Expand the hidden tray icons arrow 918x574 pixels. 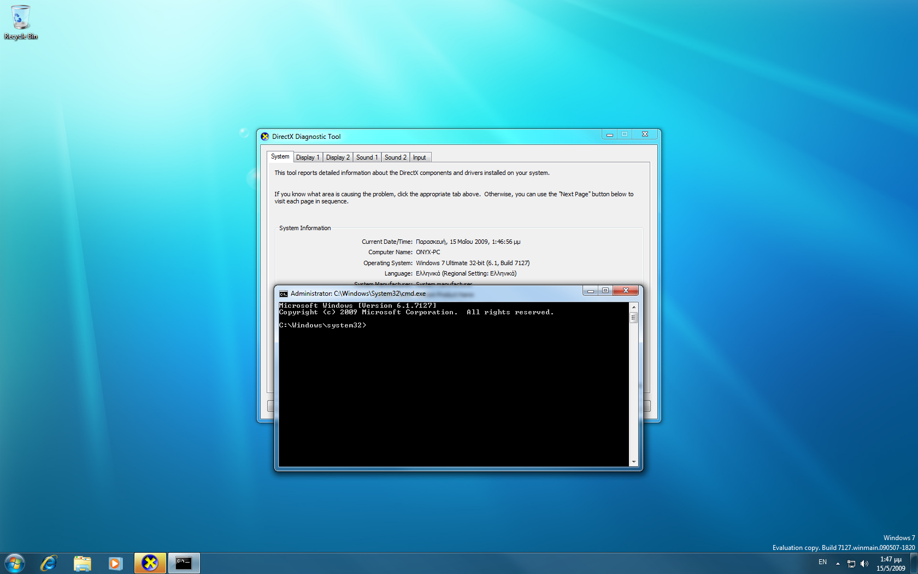click(x=838, y=564)
